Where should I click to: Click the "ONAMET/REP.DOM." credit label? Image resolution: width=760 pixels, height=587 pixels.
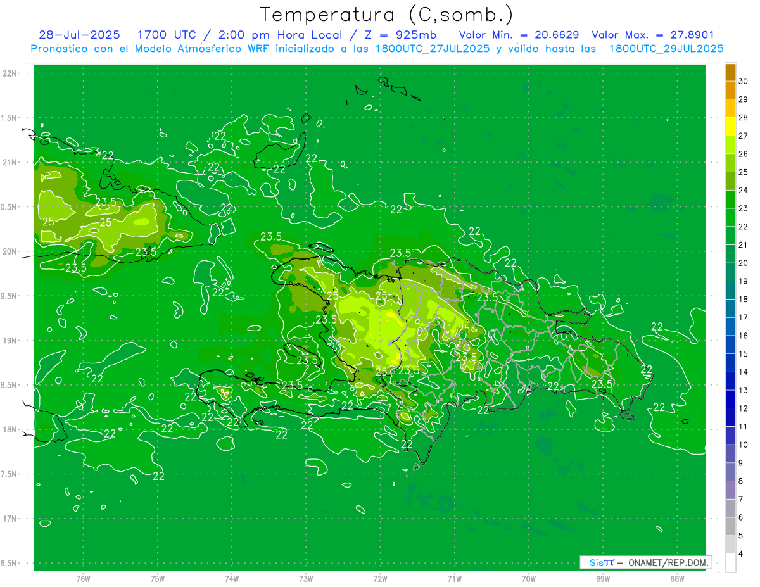(x=667, y=562)
